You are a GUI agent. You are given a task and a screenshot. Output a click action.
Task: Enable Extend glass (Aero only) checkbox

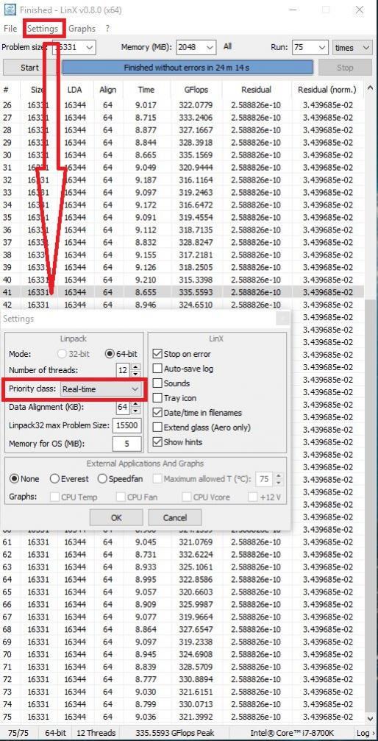(157, 428)
